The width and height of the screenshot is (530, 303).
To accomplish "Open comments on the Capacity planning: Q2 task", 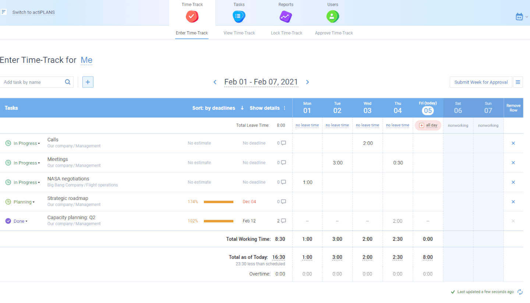I will [283, 221].
